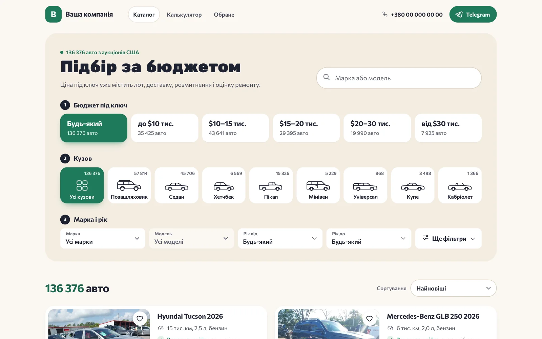542x339 pixels.
Task: Open the Каталог tab
Action: pos(144,15)
